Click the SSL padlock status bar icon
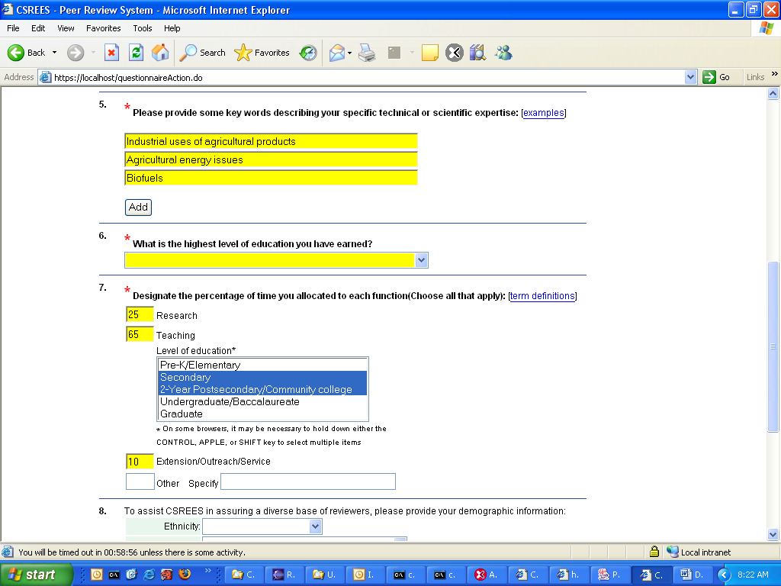 point(654,552)
